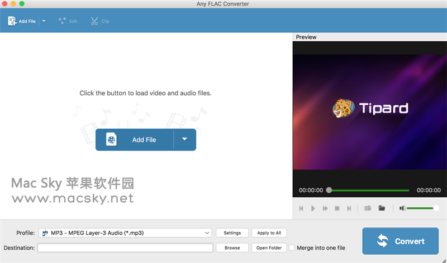The image size is (447, 263).
Task: Expand the toolbar Add File dropdown arrow
Action: (x=44, y=21)
